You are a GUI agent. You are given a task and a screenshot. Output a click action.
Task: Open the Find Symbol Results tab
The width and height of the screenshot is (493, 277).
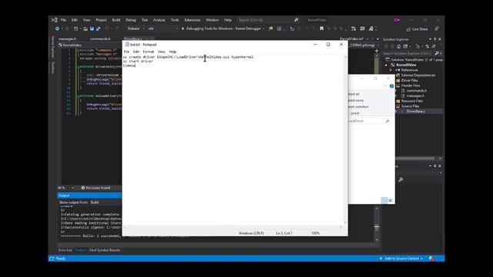pyautogui.click(x=105, y=250)
